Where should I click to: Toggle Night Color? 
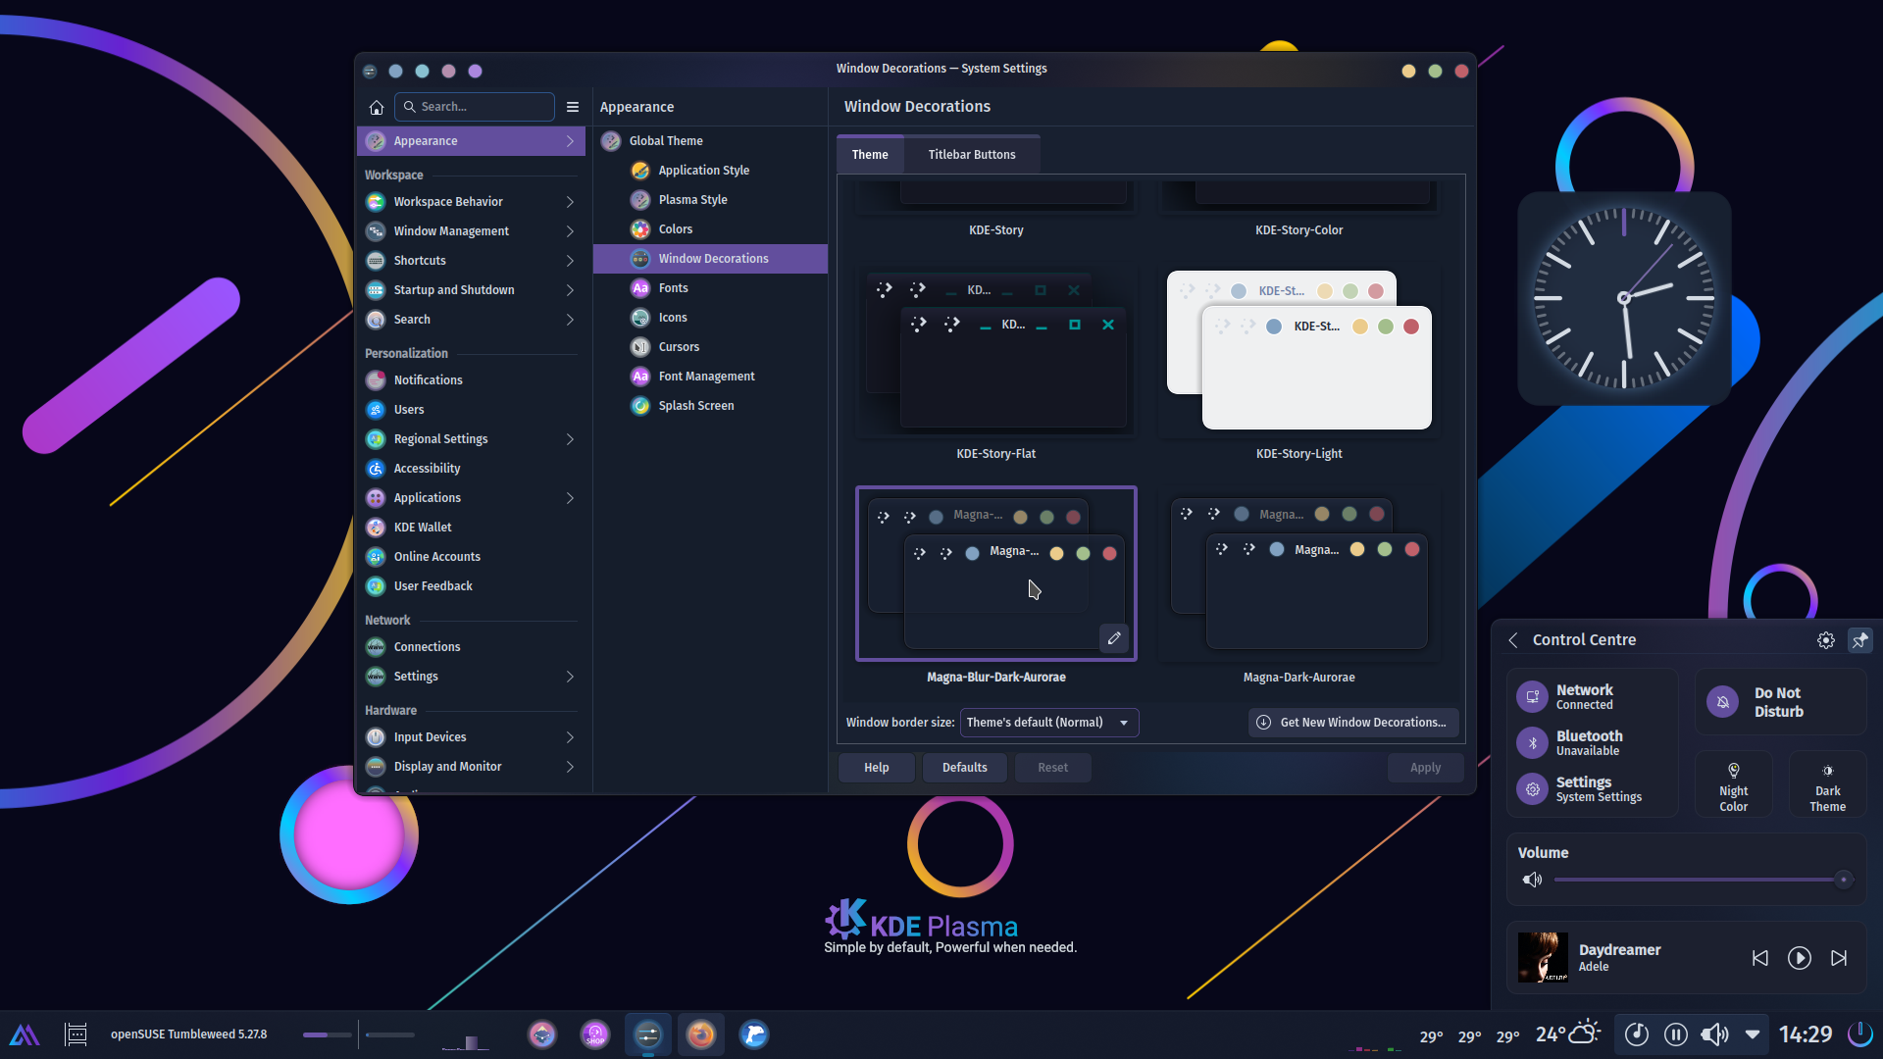[x=1733, y=784]
